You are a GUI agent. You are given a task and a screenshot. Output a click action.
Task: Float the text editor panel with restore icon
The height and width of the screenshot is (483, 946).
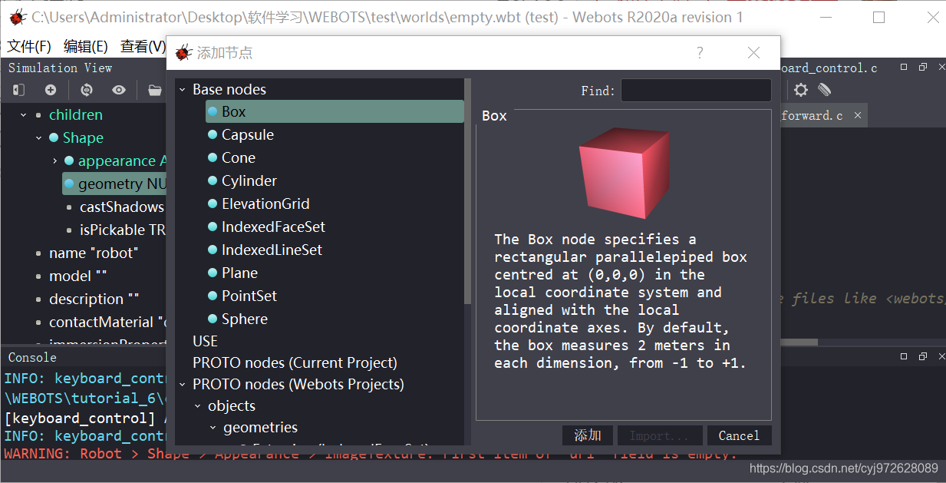(x=922, y=68)
